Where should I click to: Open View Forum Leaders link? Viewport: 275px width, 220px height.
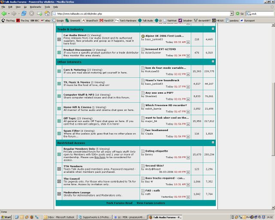150,202
